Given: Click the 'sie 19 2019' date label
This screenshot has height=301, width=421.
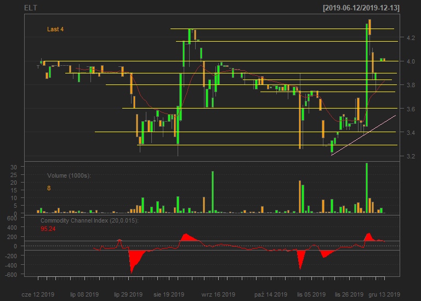Looking at the screenshot, I should point(169,294).
